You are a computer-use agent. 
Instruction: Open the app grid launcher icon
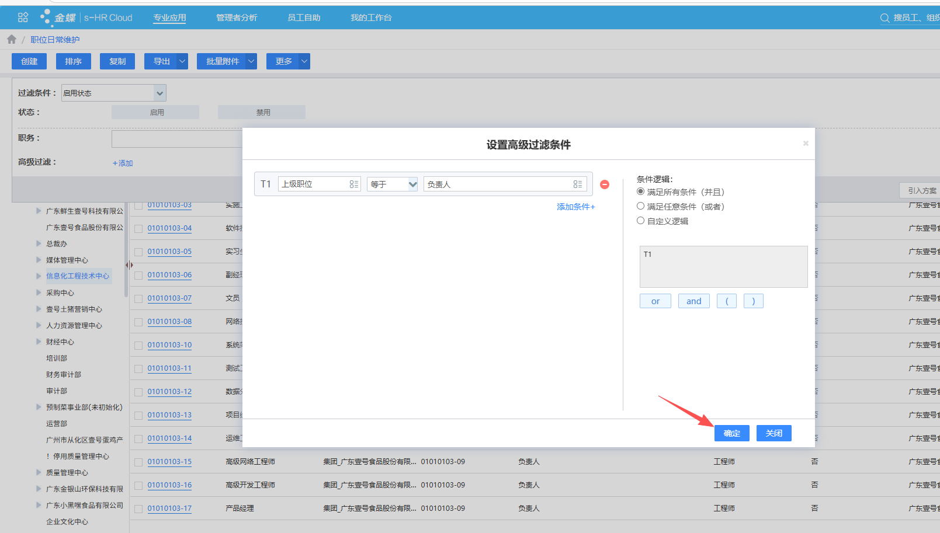[23, 18]
